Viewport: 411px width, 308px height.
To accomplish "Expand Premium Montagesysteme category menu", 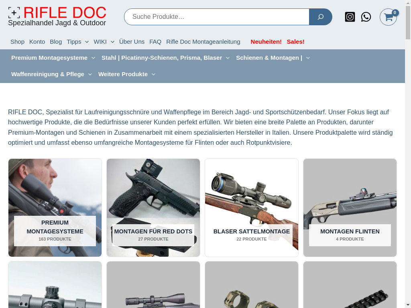I will click(53, 58).
